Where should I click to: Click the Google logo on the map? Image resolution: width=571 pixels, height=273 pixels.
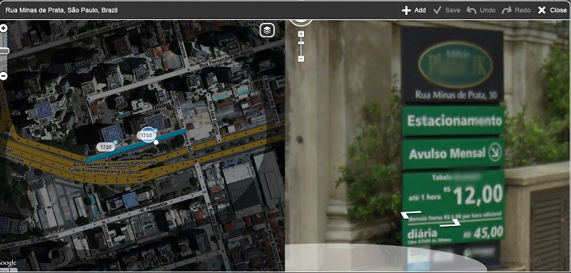pos(8,263)
